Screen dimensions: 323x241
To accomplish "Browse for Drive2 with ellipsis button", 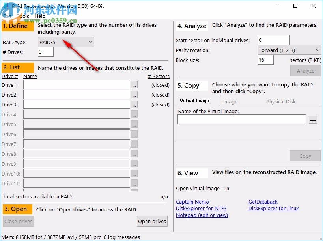I will tap(134, 95).
